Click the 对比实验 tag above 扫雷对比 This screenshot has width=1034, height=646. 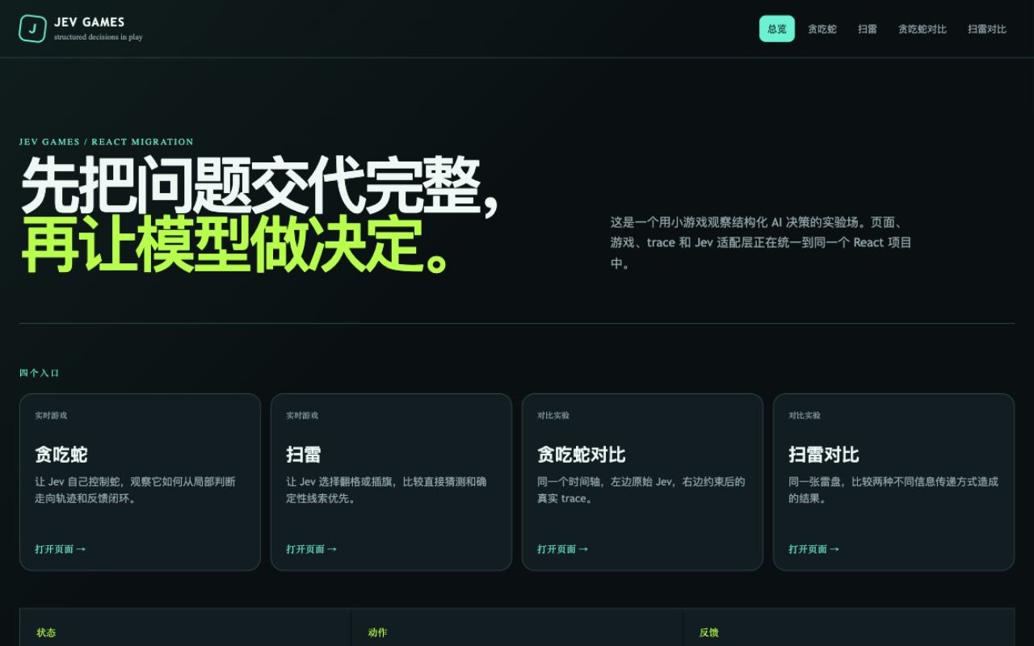tap(805, 416)
